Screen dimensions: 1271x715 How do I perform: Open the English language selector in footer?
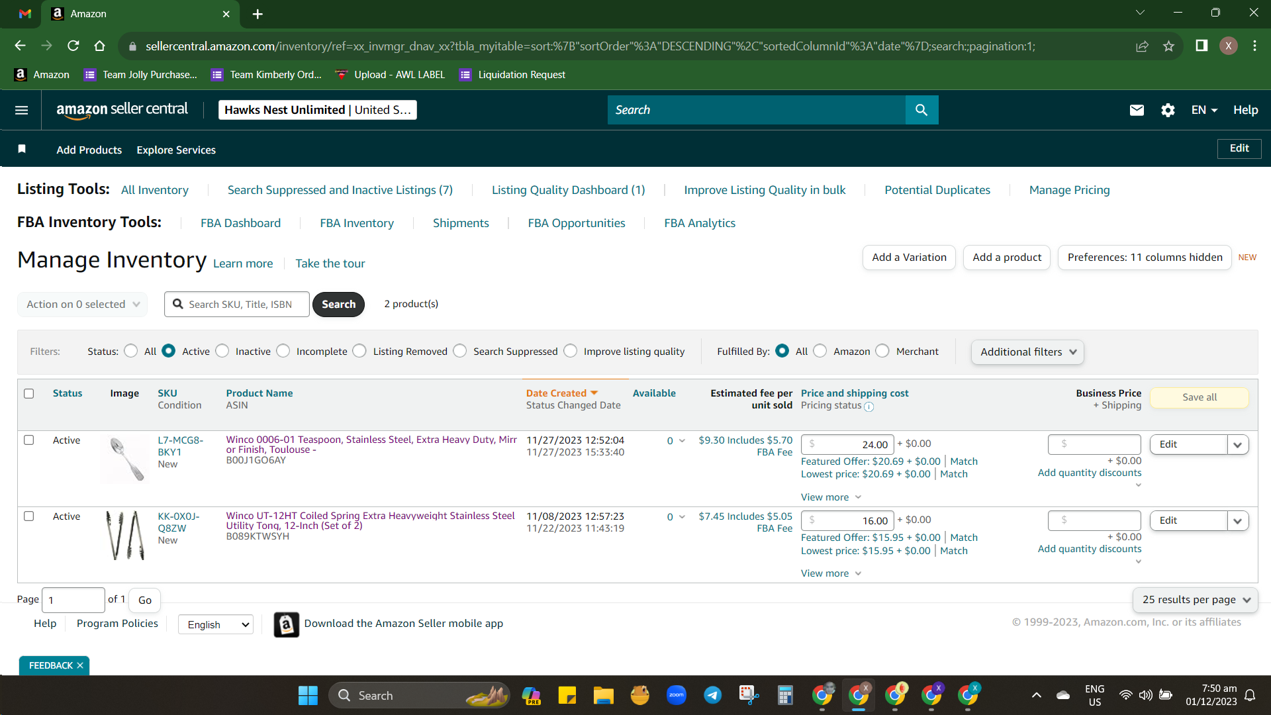[x=216, y=624]
